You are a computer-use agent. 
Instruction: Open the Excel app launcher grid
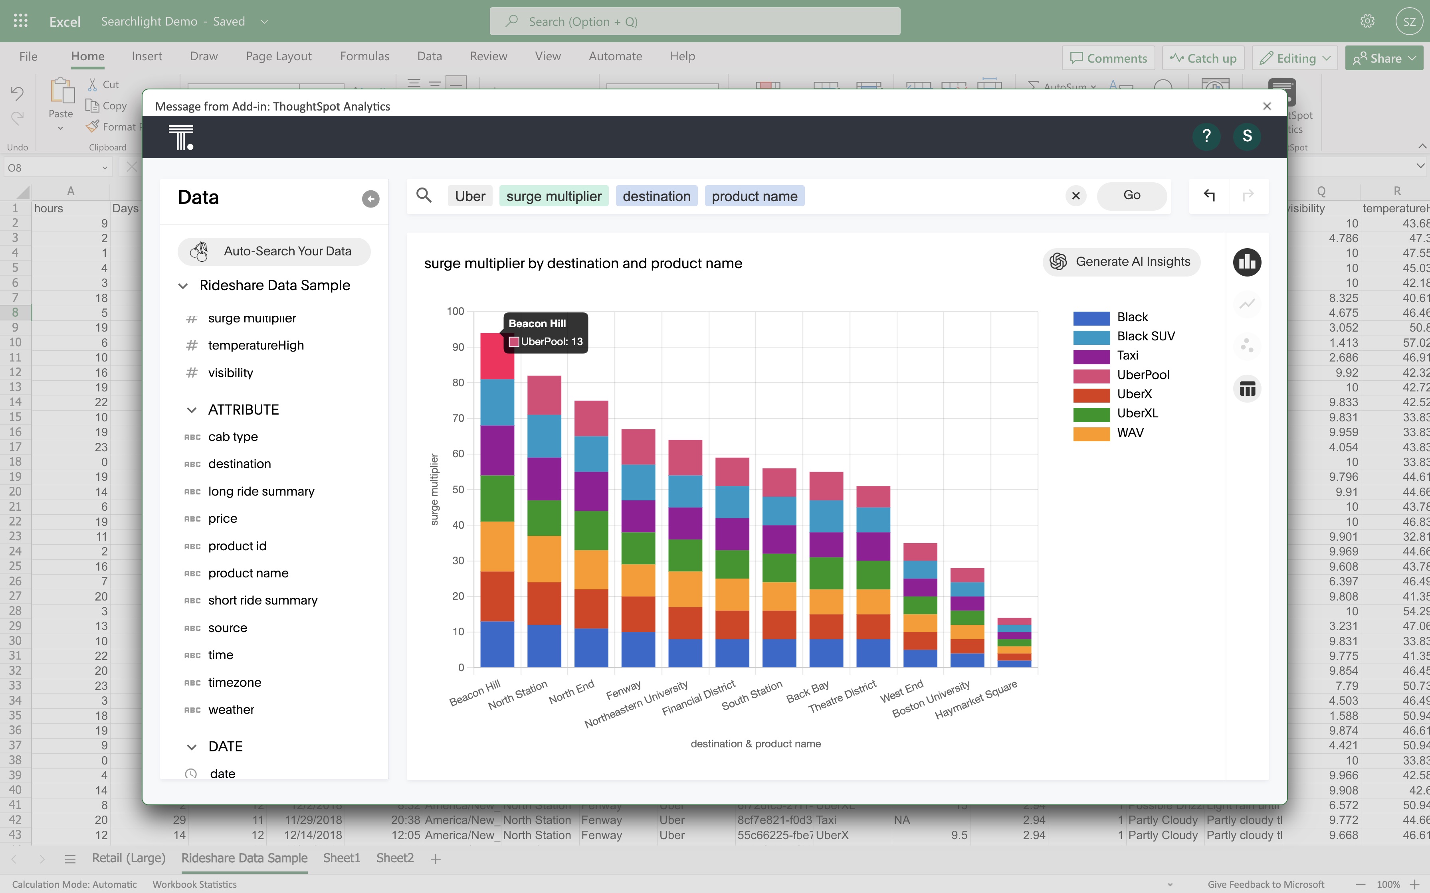click(x=21, y=21)
